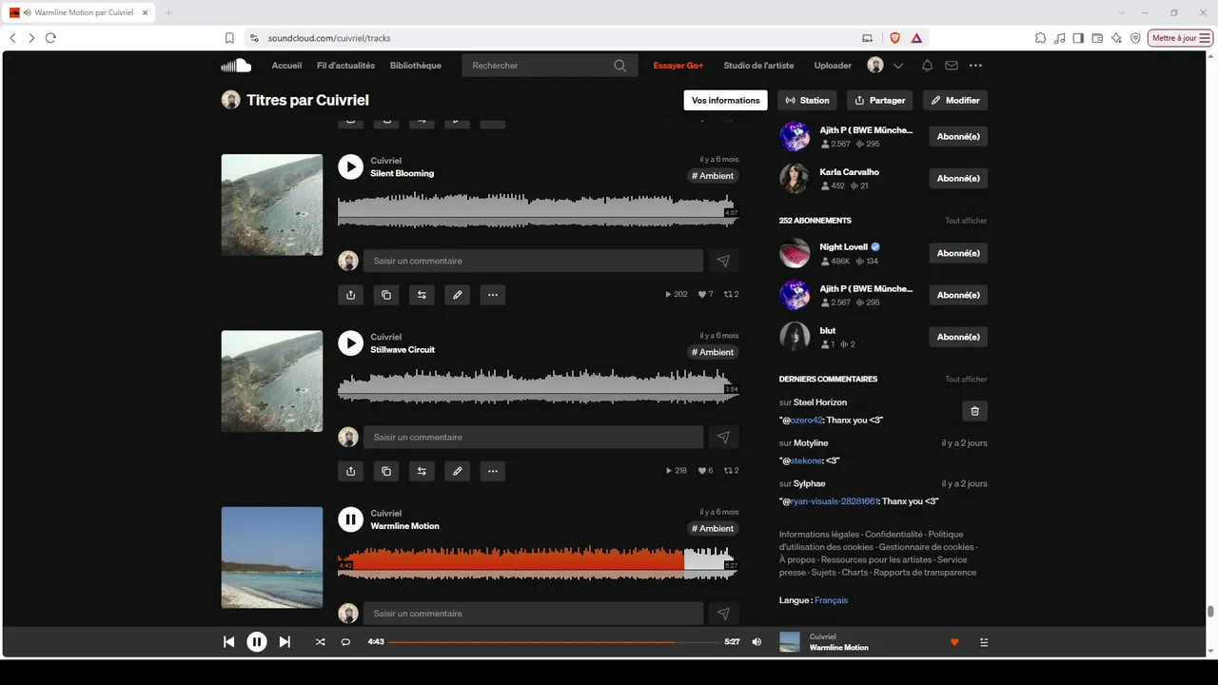The image size is (1218, 685).
Task: Open the notifications bell
Action: [927, 66]
